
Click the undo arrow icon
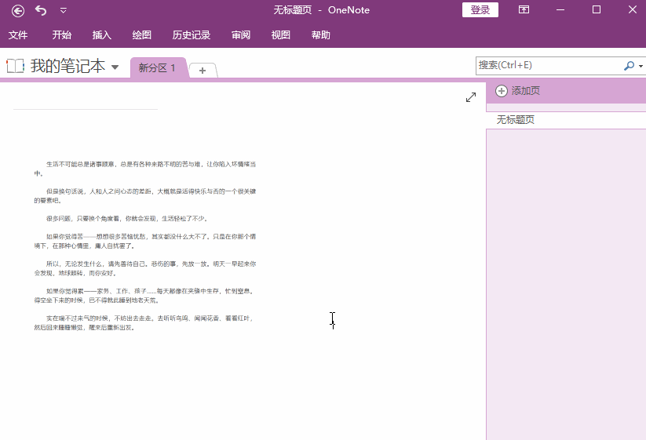(x=41, y=10)
